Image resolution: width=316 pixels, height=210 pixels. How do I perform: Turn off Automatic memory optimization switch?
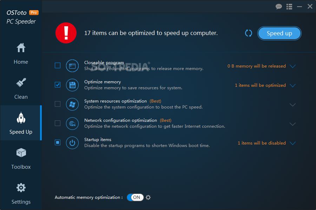point(135,197)
